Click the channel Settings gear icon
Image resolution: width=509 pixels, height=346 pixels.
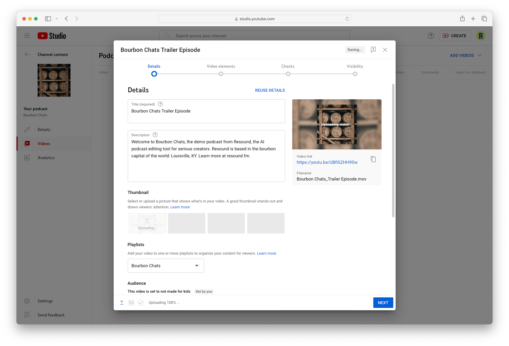click(x=27, y=301)
